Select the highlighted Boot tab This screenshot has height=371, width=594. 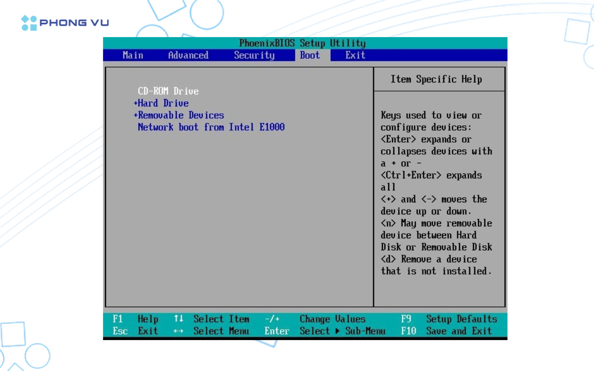pos(310,55)
